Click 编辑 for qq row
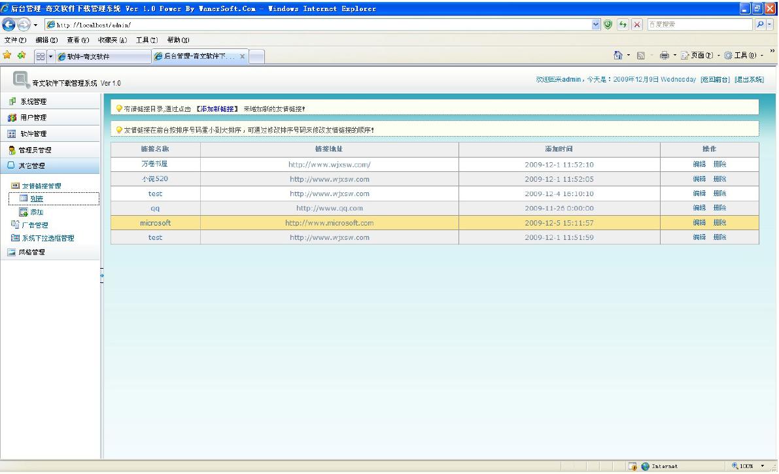779x474 pixels. pyautogui.click(x=699, y=208)
